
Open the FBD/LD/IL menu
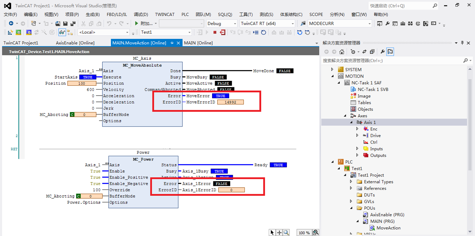pos(117,14)
